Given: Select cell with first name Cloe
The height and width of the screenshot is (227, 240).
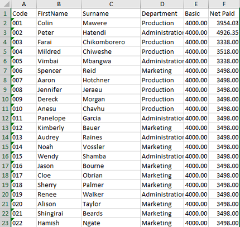Looking at the screenshot, I should tap(59, 175).
